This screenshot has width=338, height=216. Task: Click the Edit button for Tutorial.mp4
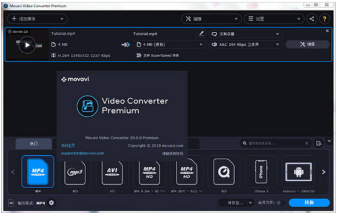307,44
